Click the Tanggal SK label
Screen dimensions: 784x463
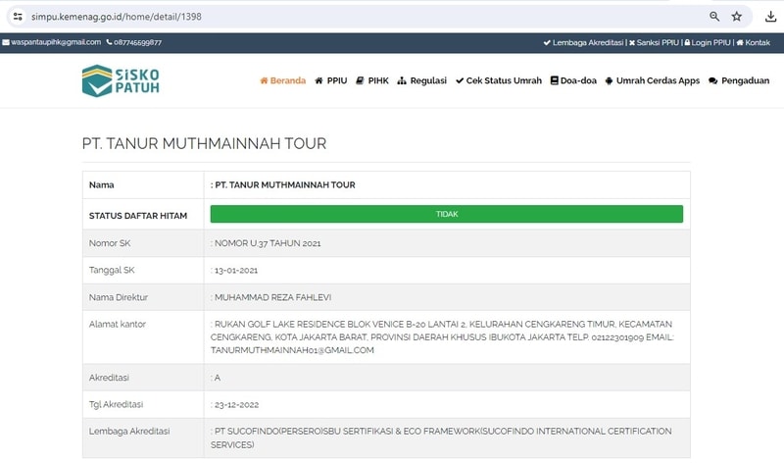[x=112, y=271]
